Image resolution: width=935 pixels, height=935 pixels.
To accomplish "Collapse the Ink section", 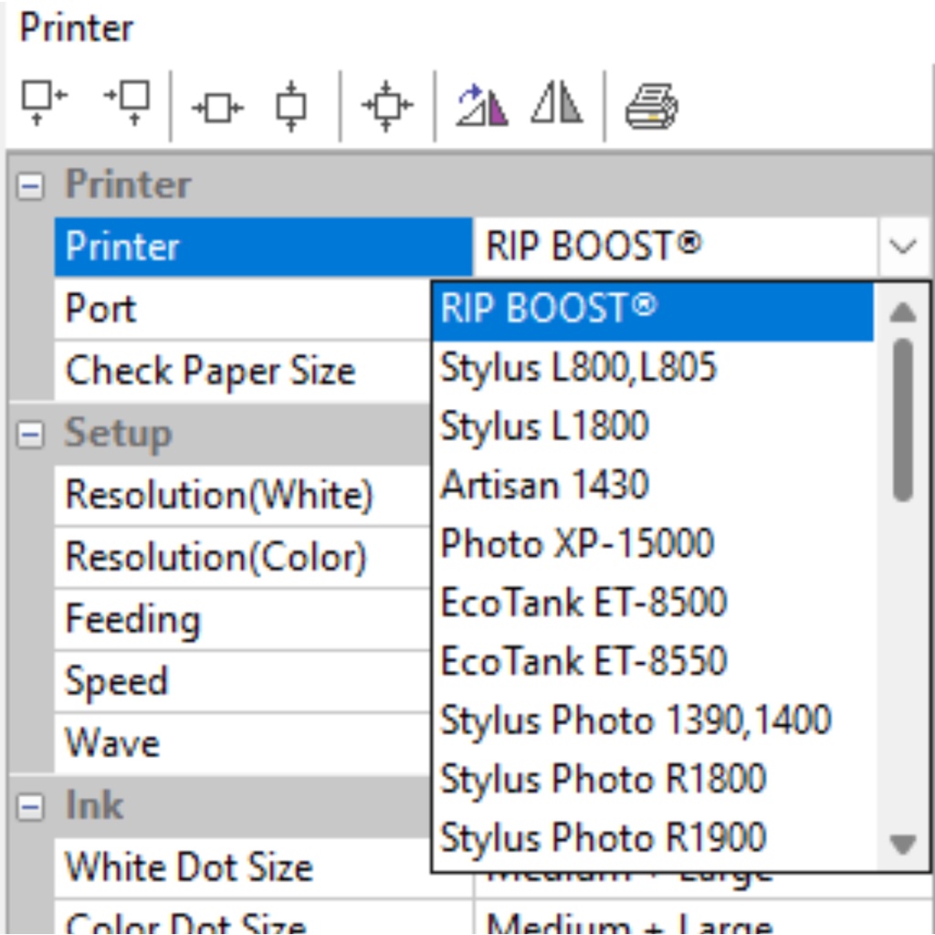I will point(31,807).
